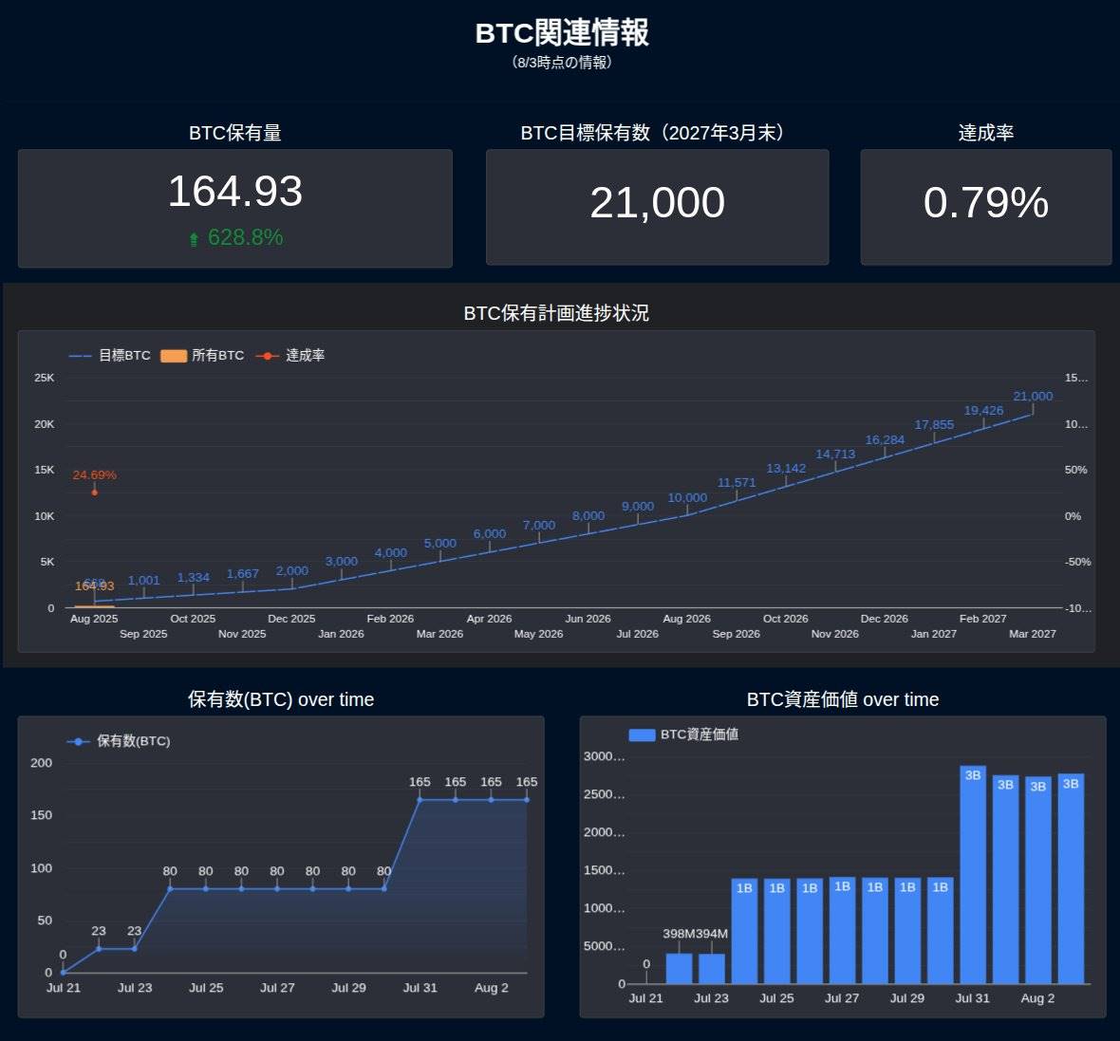Toggle the 達成率 red marker legend
The image size is (1120, 1041).
pos(267,356)
